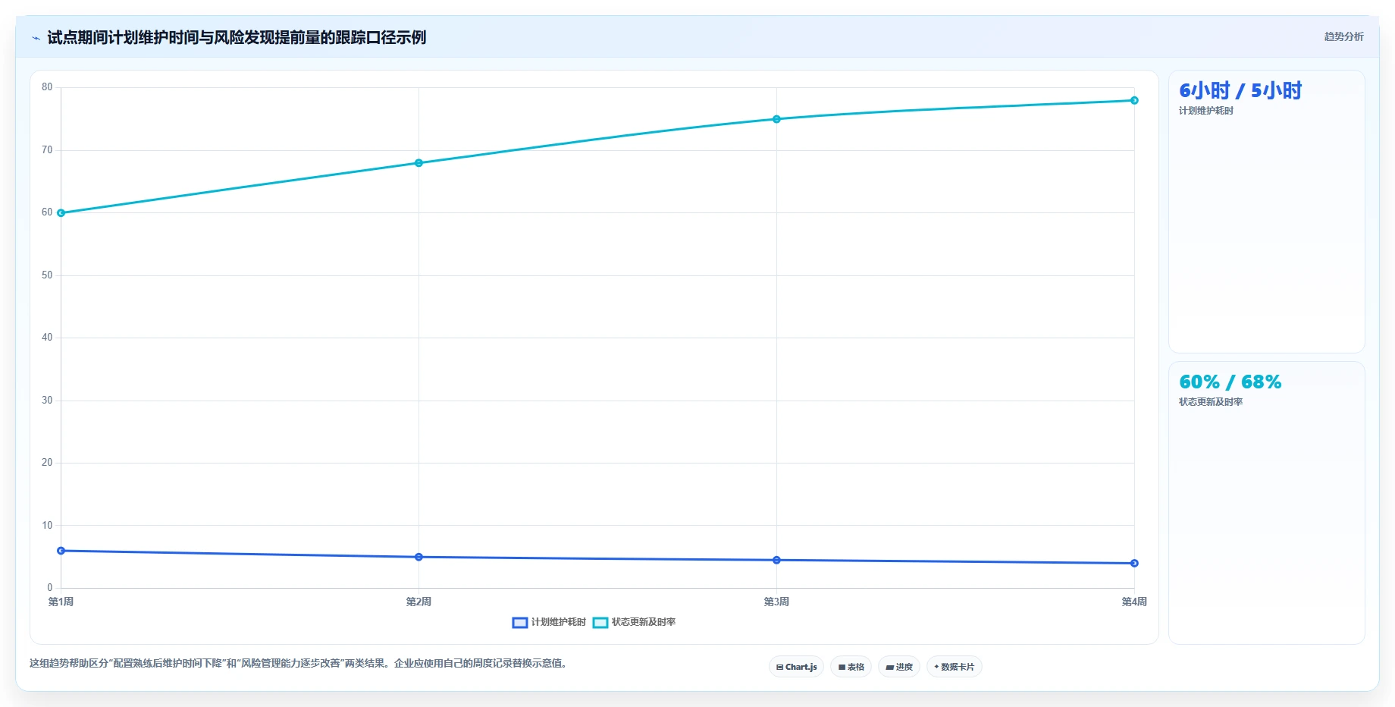Screen dimensions: 1395x707
Task: Click the trend icon beside the title
Action: [36, 38]
